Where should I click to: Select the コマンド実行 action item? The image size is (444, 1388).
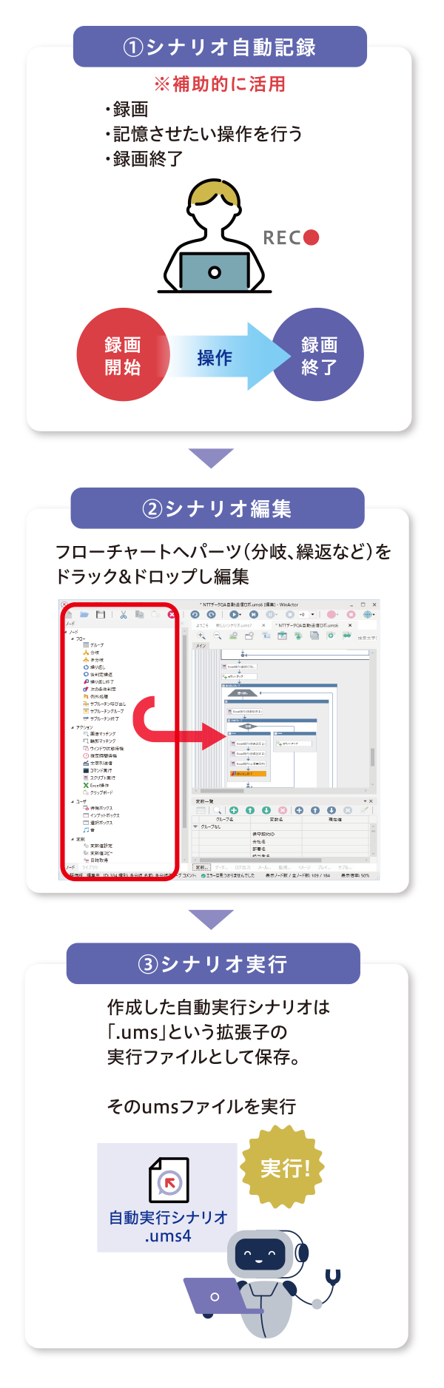click(x=98, y=770)
